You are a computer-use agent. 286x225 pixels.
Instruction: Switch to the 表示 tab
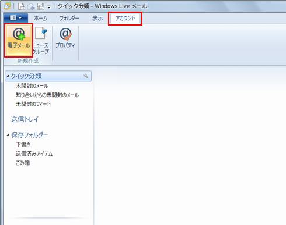[x=97, y=18]
